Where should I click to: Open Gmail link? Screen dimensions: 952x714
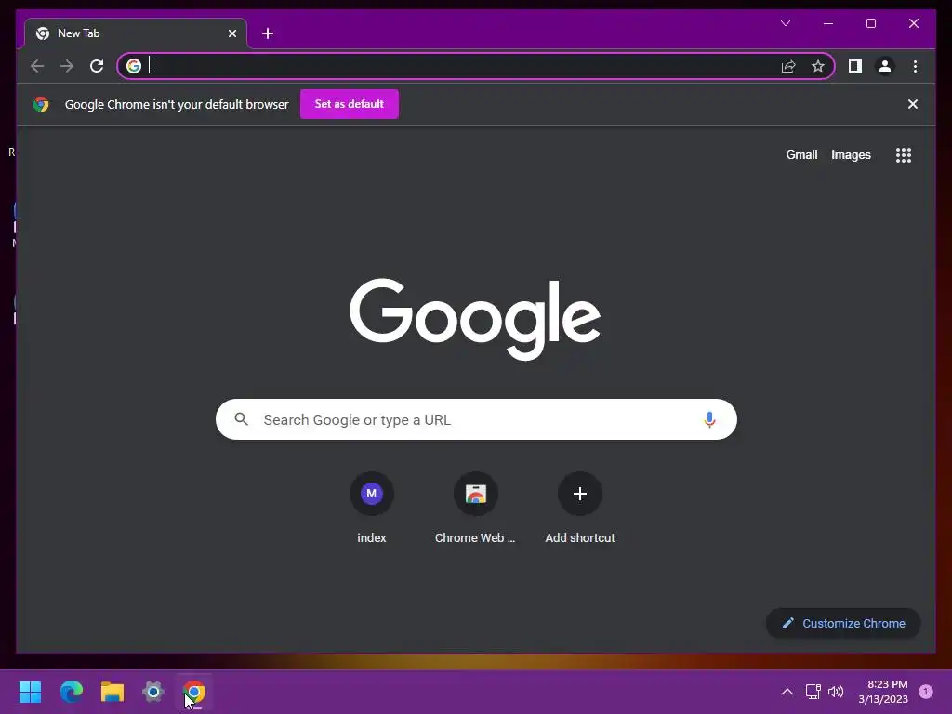[x=801, y=155]
